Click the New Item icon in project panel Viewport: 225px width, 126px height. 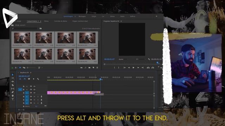coord(94,68)
